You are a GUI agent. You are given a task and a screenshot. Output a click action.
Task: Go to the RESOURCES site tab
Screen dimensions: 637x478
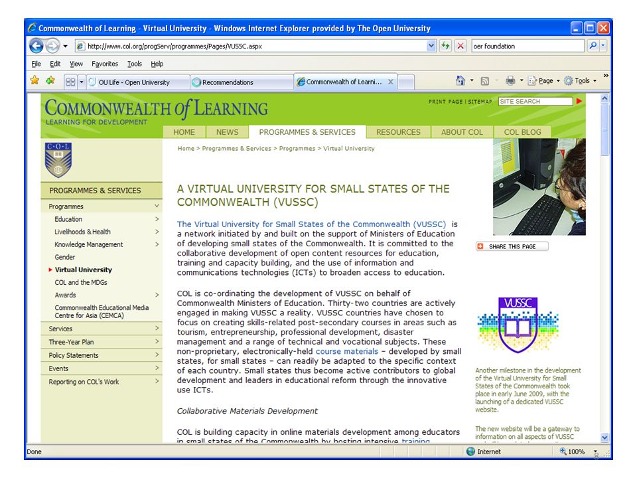pos(398,132)
